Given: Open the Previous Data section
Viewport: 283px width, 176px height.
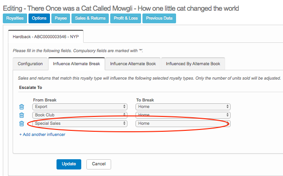Looking at the screenshot, I should point(159,18).
